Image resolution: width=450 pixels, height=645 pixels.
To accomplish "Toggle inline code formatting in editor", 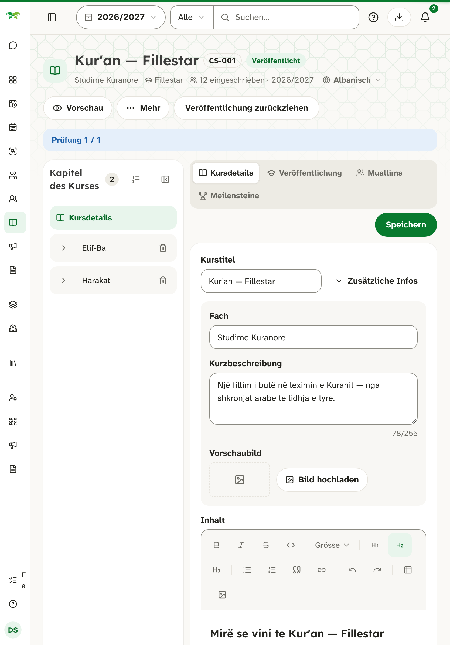I will pyautogui.click(x=291, y=545).
